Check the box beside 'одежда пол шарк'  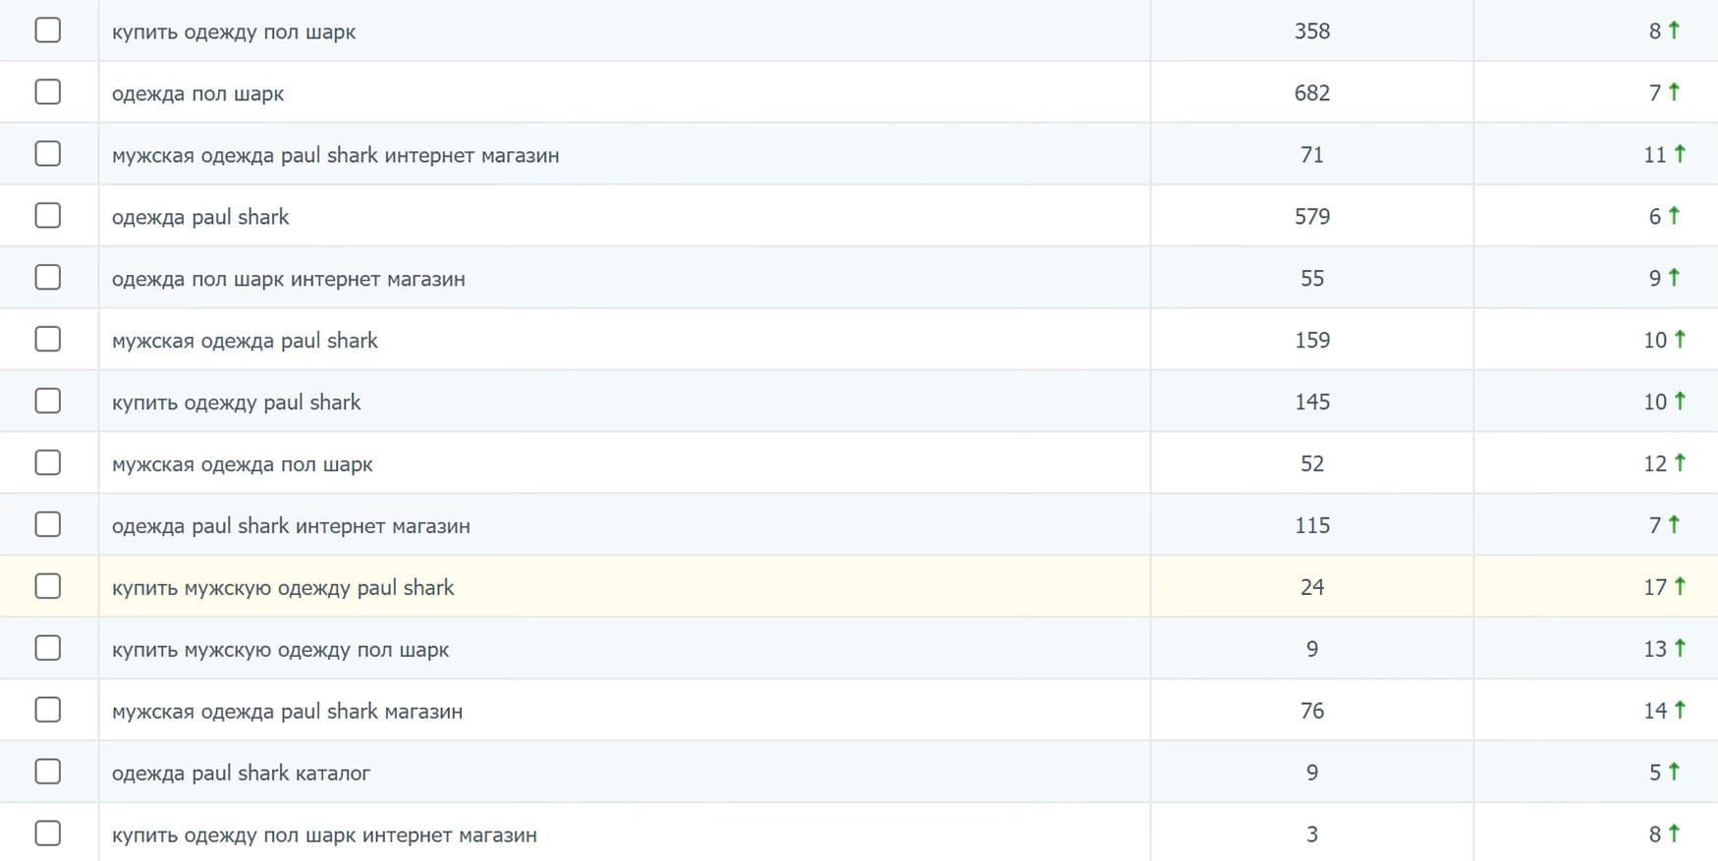[x=47, y=92]
